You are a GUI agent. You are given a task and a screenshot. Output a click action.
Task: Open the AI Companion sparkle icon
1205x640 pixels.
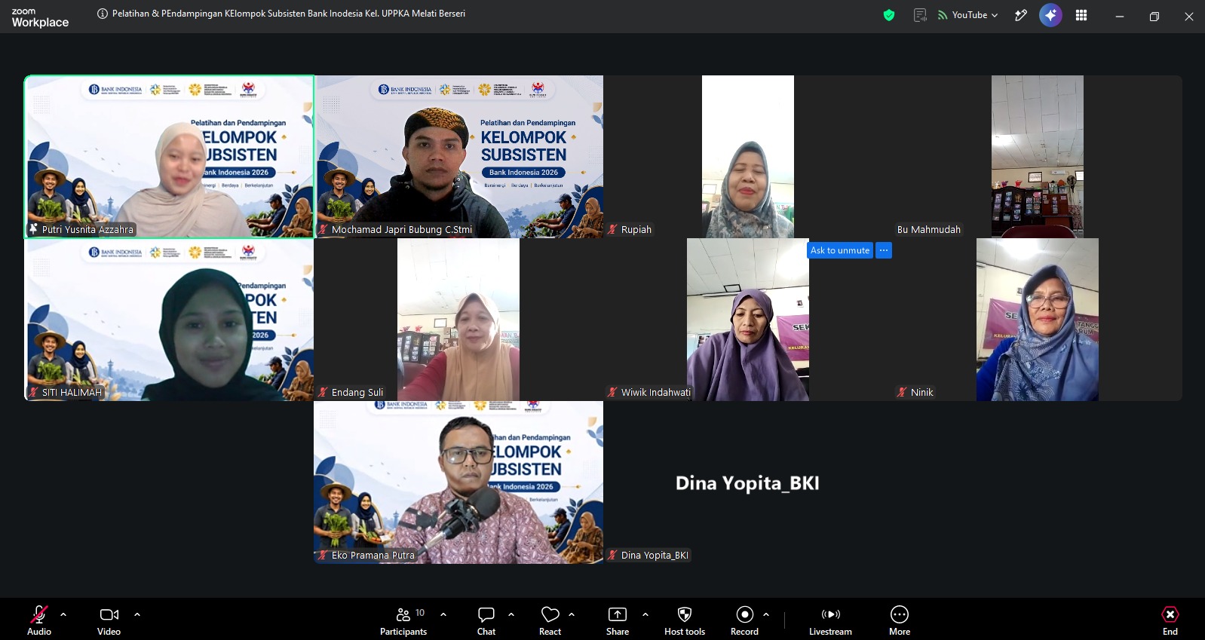[x=1050, y=15]
